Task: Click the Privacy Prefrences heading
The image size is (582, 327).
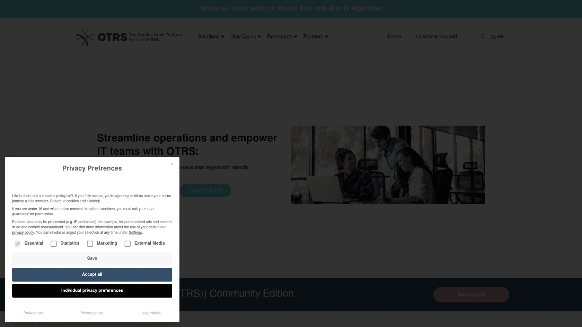Action: click(x=92, y=169)
